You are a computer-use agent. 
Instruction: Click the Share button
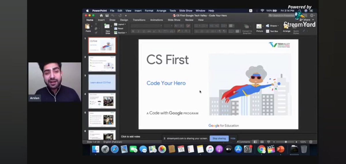305,20
